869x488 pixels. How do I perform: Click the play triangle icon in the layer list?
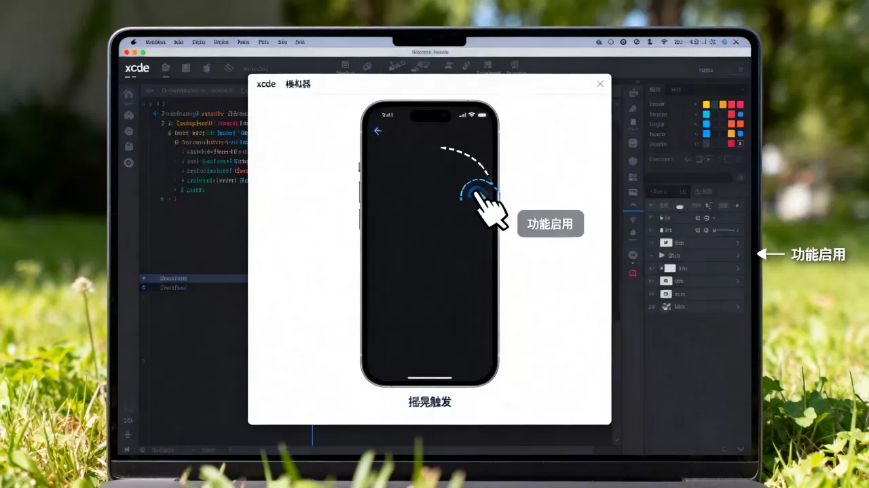(x=662, y=256)
